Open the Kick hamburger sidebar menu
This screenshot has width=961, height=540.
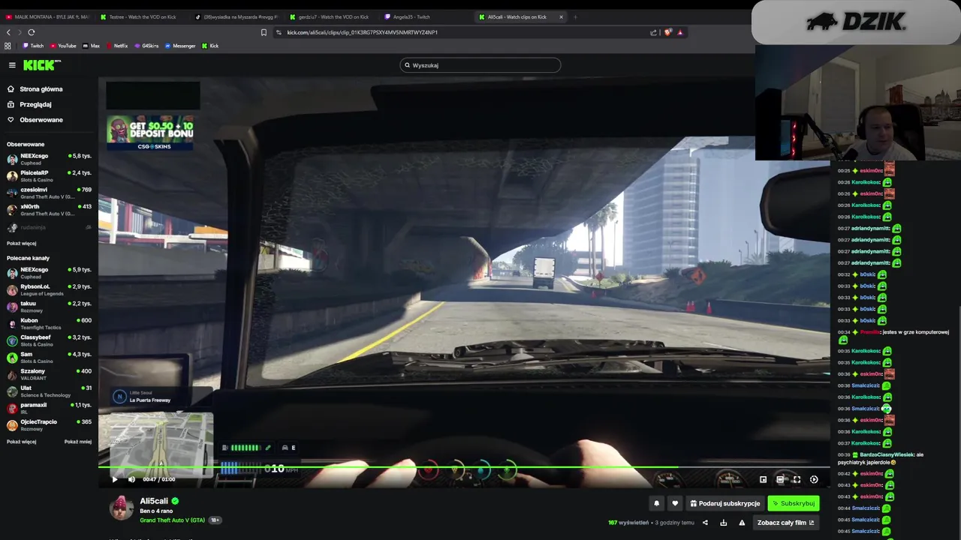click(x=12, y=65)
